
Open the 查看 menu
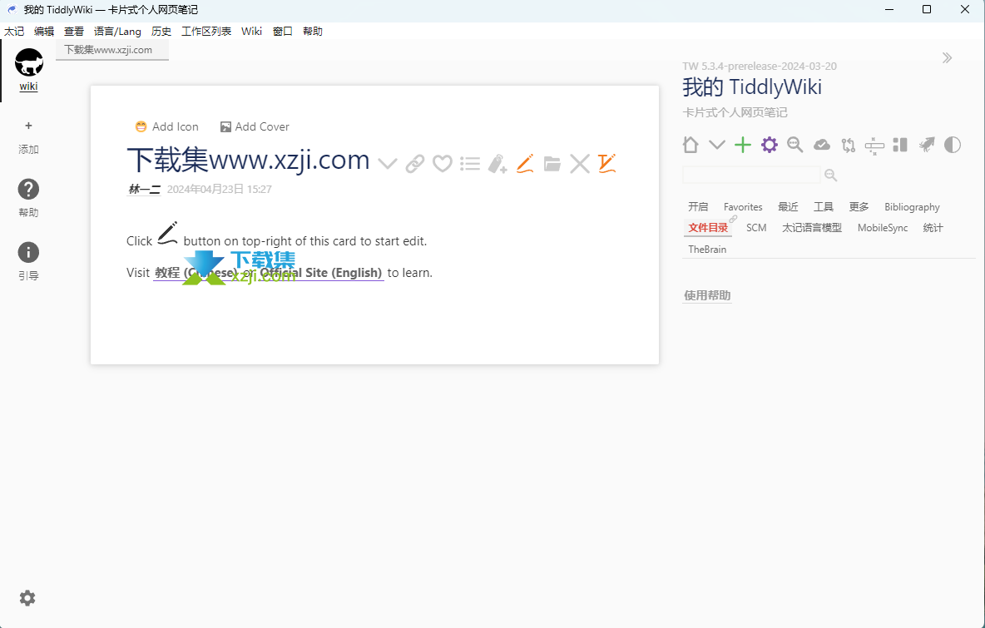(74, 32)
